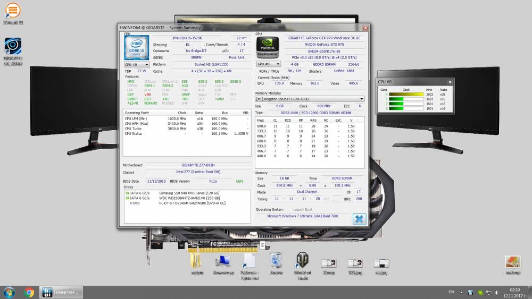The image size is (532, 299).
Task: Select the scripts folder on desktop
Action: [x=197, y=264]
